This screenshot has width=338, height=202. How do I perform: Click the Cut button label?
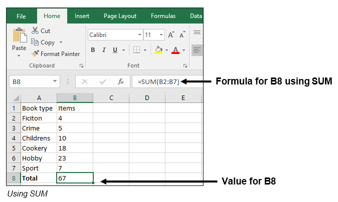[x=45, y=31]
